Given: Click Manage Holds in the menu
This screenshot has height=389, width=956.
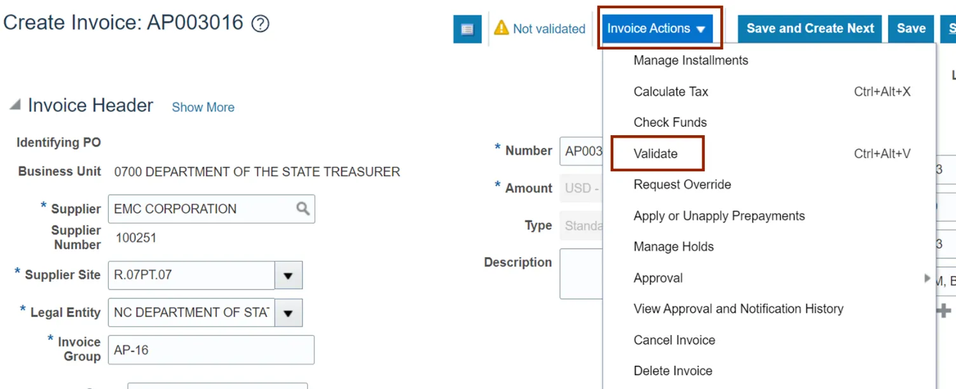Looking at the screenshot, I should click(674, 247).
